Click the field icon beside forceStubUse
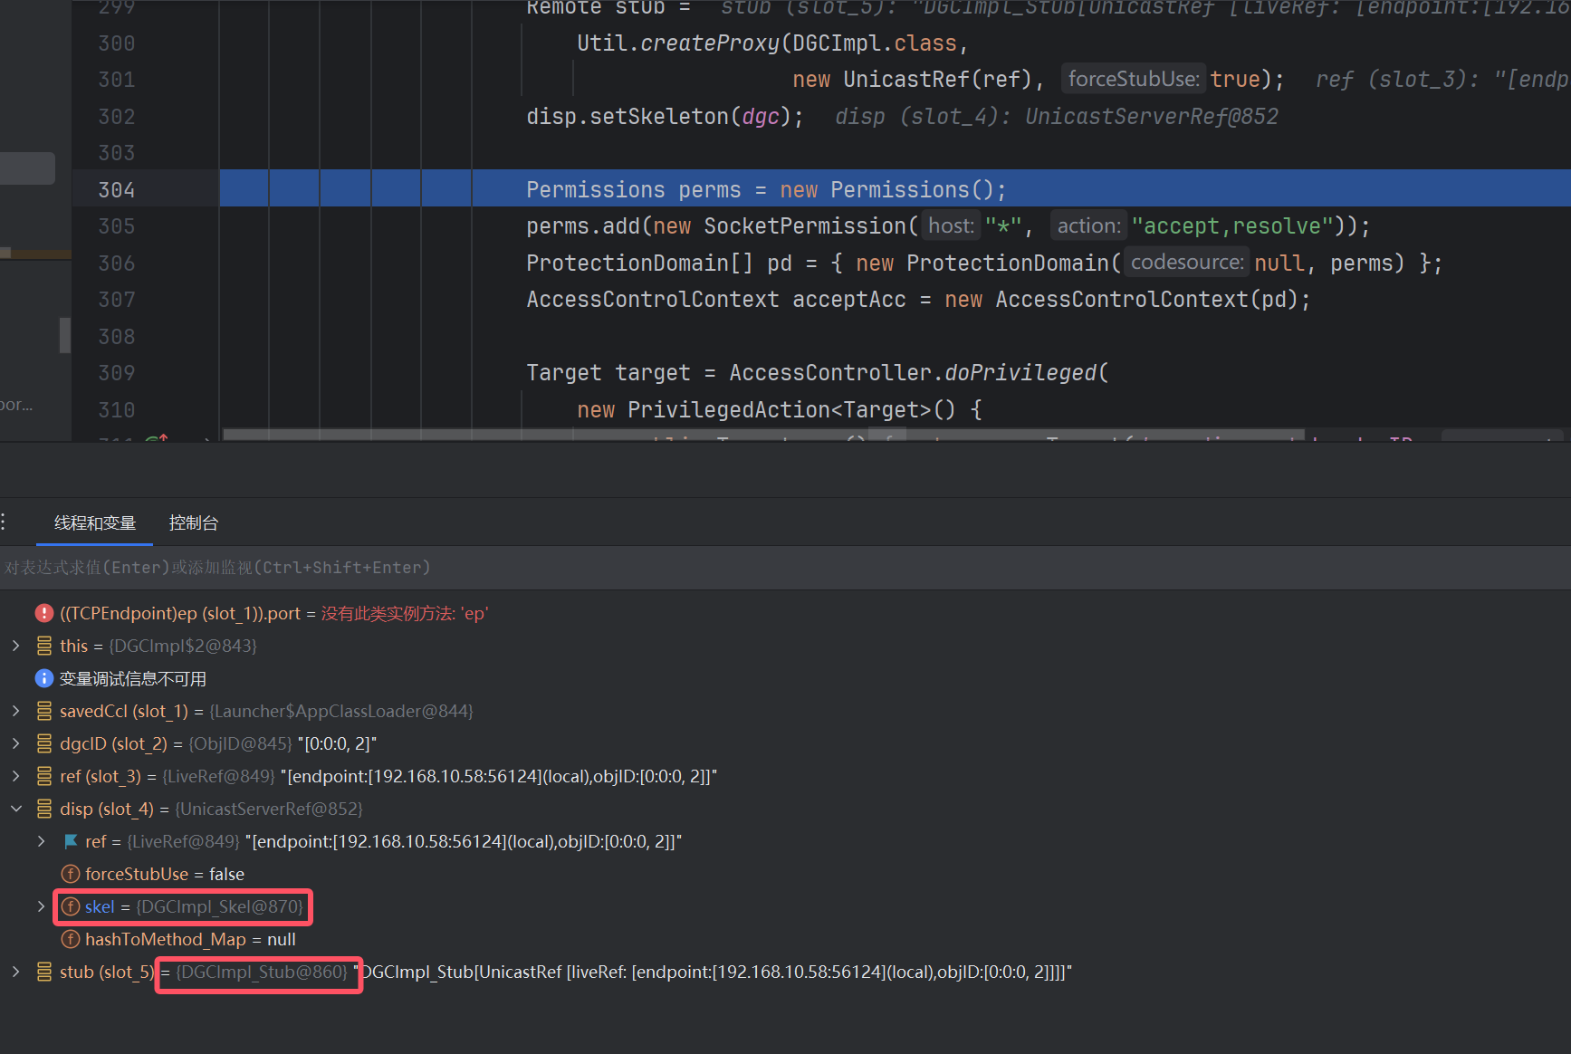Image resolution: width=1571 pixels, height=1054 pixels. [x=71, y=874]
